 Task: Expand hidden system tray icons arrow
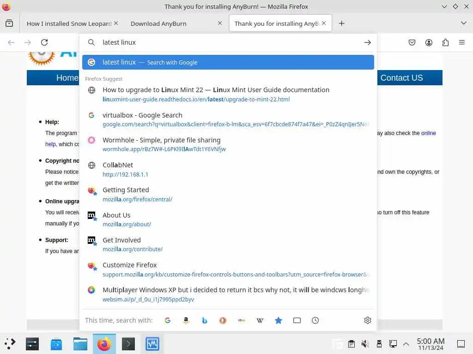[x=406, y=344]
